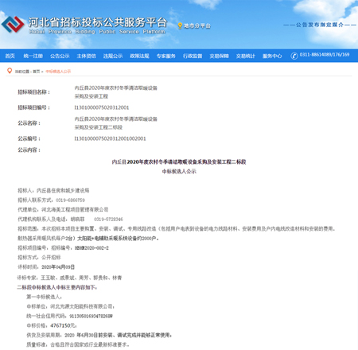Click 首页 in the breadcrumb
This screenshot has height=350, width=358.
coord(37,72)
